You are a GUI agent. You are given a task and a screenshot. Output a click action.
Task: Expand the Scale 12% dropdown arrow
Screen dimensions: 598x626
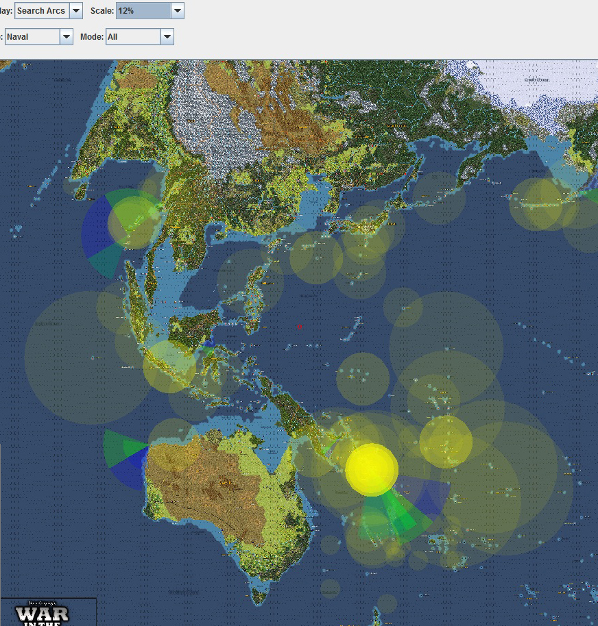click(x=178, y=11)
